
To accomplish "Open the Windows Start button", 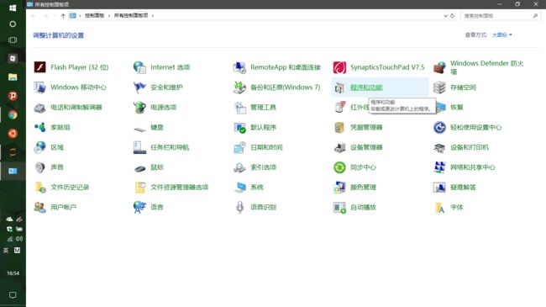I will pos(13,8).
